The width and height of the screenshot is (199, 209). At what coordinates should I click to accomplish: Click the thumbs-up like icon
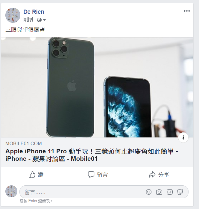coord(32,175)
